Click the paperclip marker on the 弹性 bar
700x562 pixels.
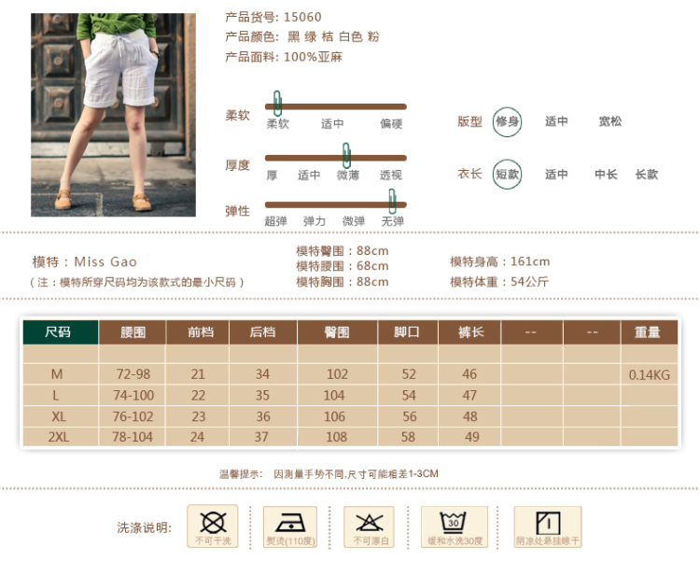coord(393,201)
